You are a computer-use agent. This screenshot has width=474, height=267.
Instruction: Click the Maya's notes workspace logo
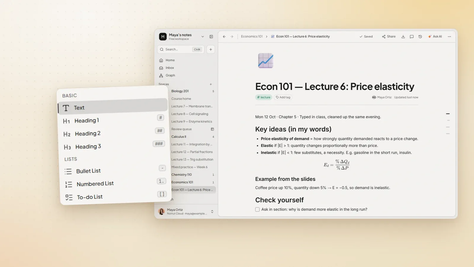pyautogui.click(x=163, y=36)
